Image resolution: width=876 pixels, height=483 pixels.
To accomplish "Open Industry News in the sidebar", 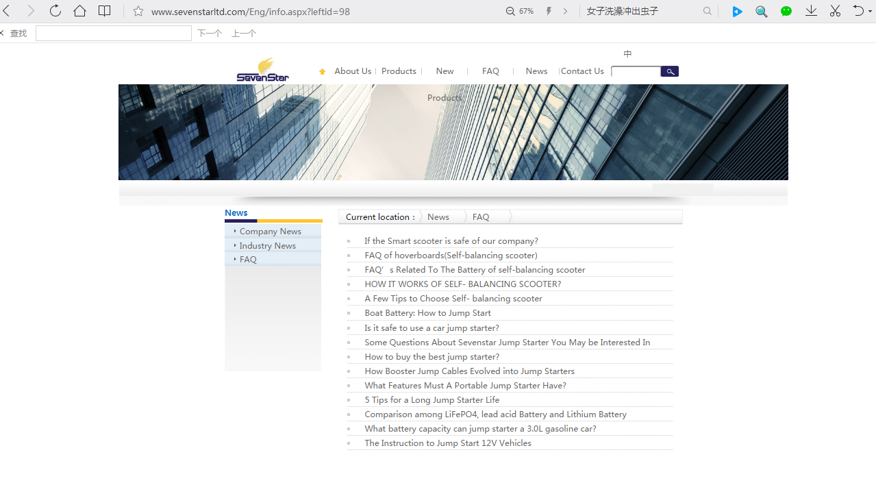I will (268, 246).
